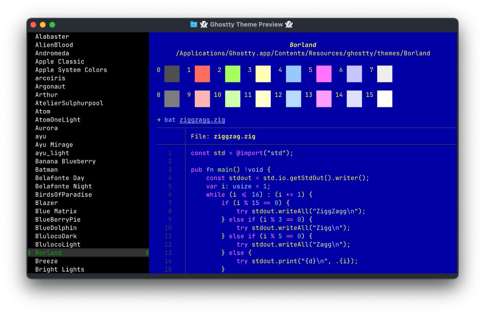
Task: Click color swatch 4 light blue
Action: [293, 74]
